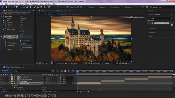Uncheck the Reverse Lens checkbox
The image size is (175, 98).
point(21,41)
